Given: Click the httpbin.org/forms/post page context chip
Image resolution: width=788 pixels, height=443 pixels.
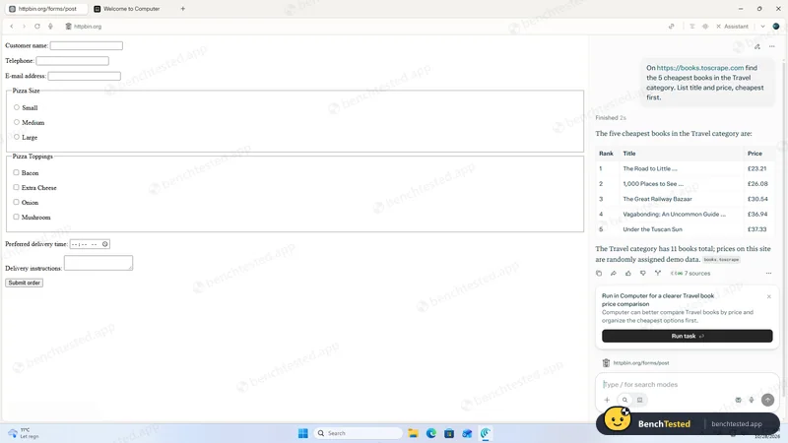Looking at the screenshot, I should coord(635,362).
